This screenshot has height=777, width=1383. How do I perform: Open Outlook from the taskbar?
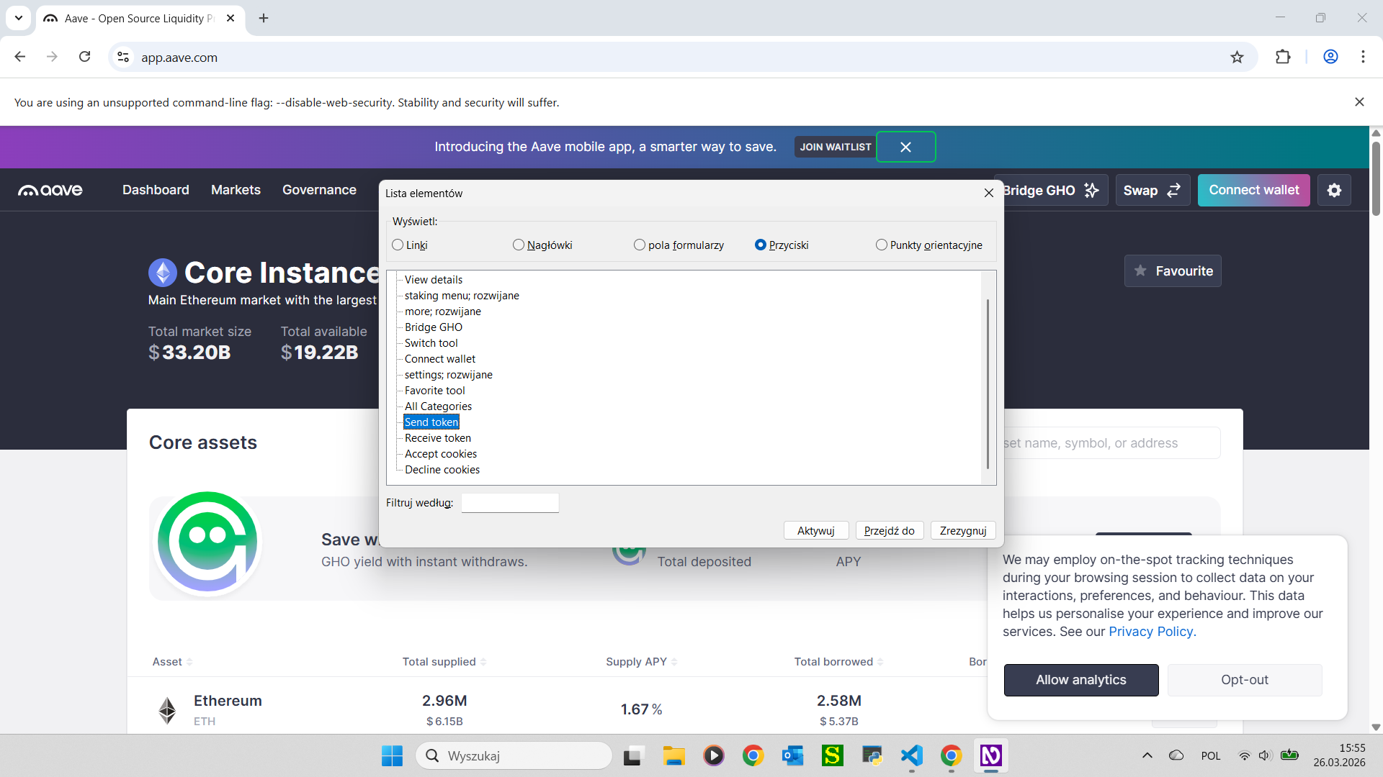(x=792, y=755)
